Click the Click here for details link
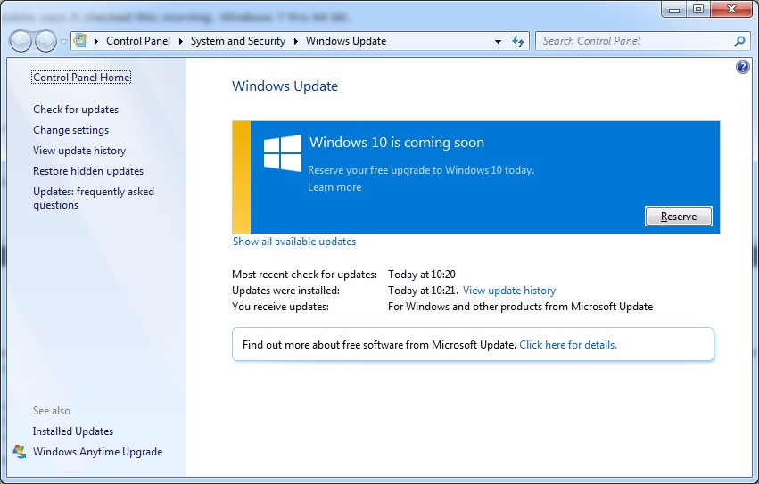This screenshot has width=759, height=484. pos(568,345)
